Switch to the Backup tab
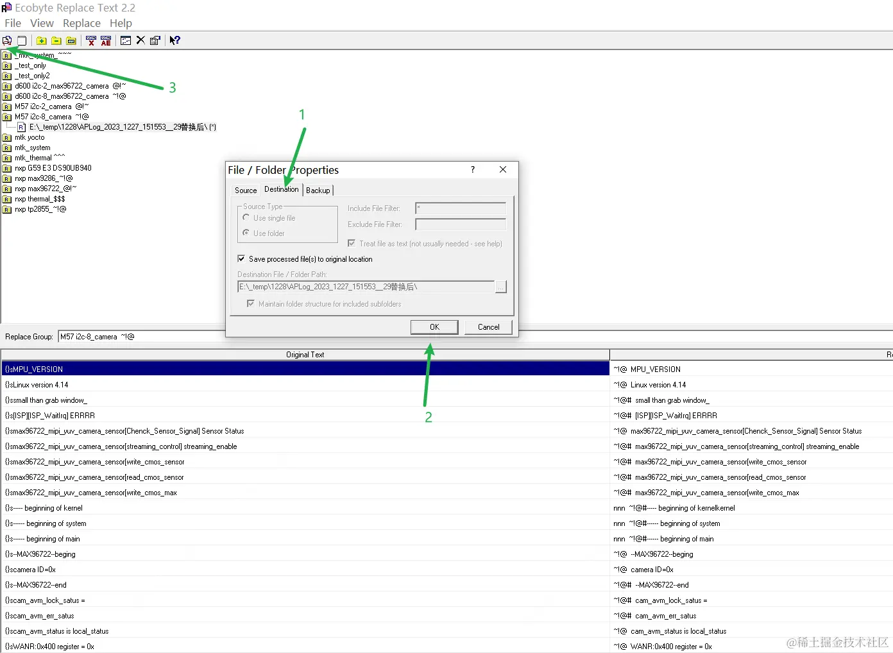This screenshot has height=653, width=893. click(318, 191)
